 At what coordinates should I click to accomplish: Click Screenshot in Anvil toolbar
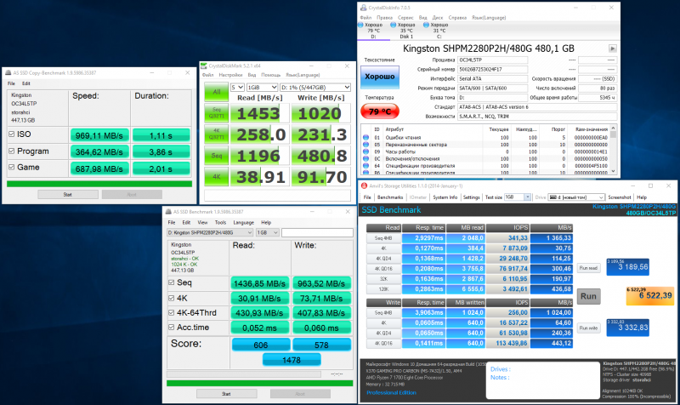[x=620, y=197]
